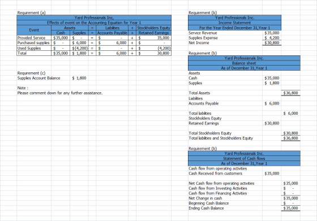
Task: Select the 'Total' row label in equation table
Action: tap(22, 53)
